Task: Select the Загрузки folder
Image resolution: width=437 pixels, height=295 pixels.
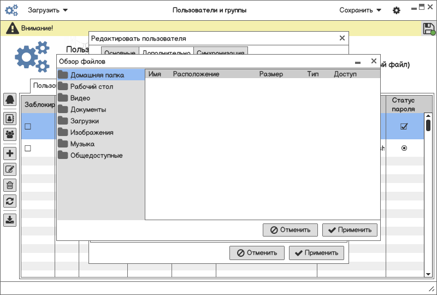Action: 101,121
